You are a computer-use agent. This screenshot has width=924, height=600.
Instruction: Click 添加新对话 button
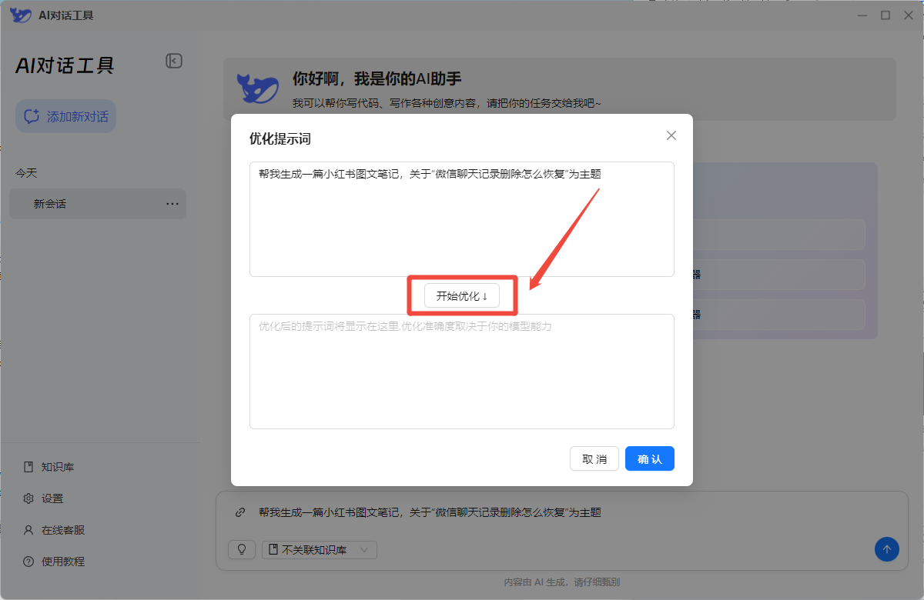coord(65,116)
